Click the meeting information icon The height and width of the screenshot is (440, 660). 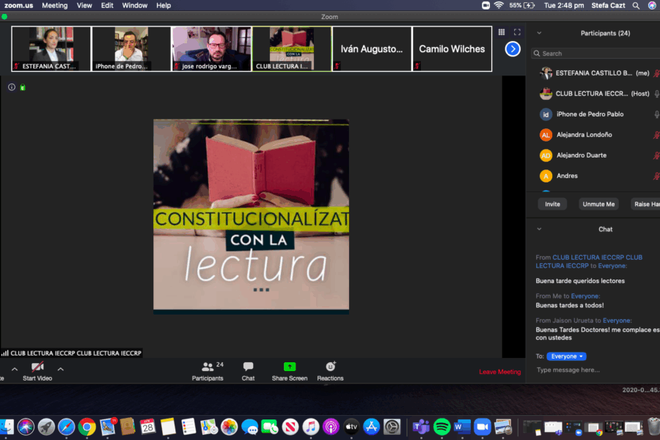click(12, 87)
